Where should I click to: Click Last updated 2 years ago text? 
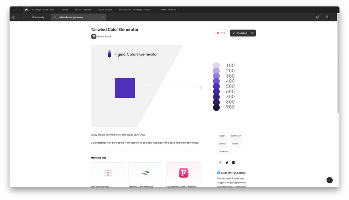(230, 178)
